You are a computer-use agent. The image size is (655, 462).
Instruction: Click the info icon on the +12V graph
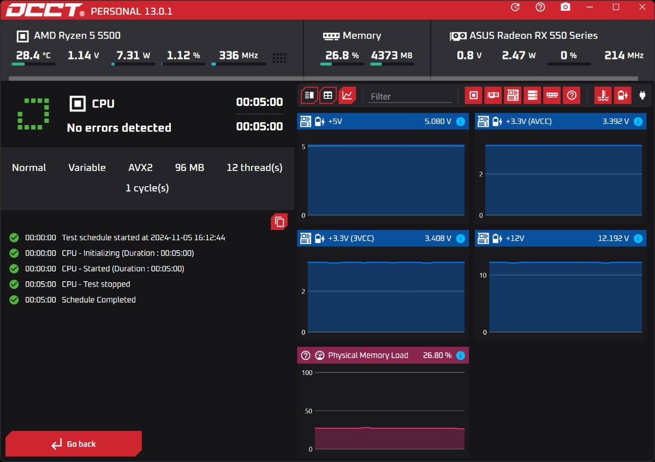coord(638,238)
